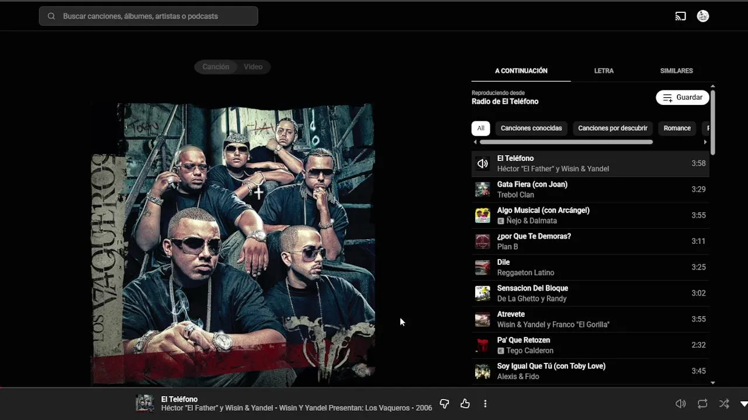Click the 3:58 duration of El Teléfono
The image size is (748, 420).
click(698, 164)
